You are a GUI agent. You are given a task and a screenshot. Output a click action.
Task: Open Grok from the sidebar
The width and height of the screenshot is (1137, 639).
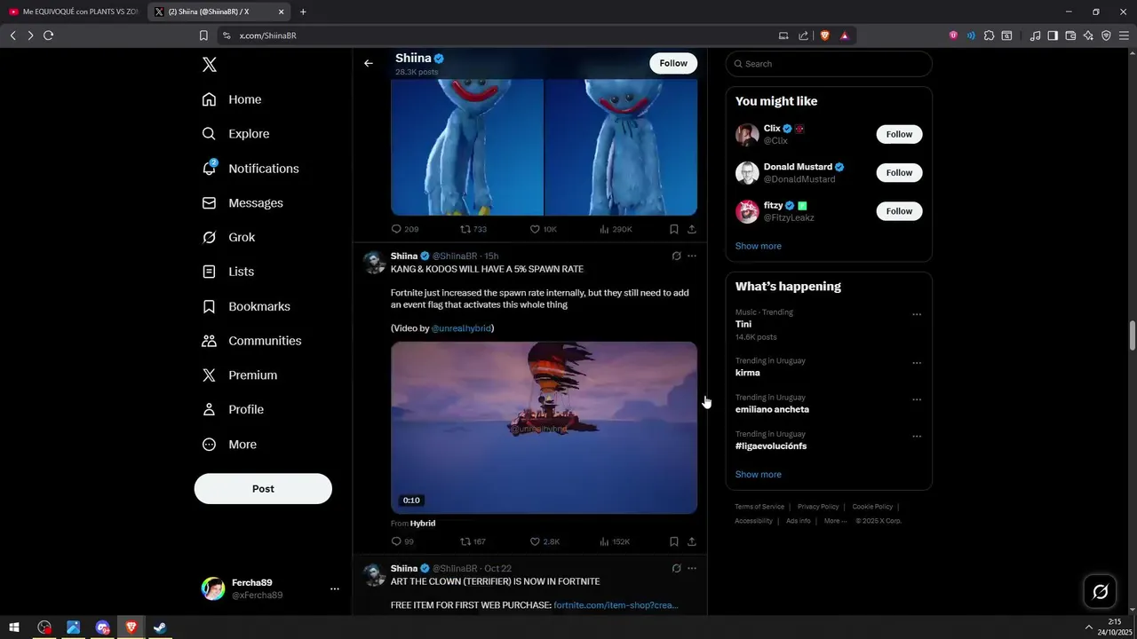(x=228, y=238)
